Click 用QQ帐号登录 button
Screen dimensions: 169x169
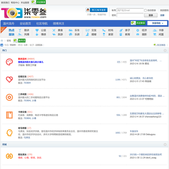pos(97,10)
